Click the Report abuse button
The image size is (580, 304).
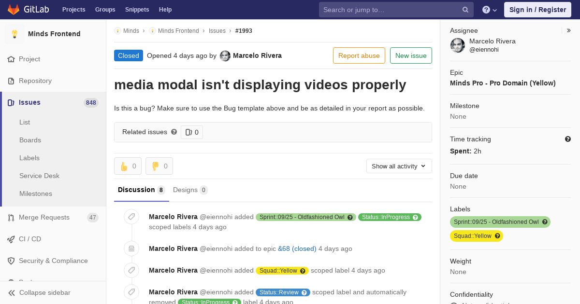coord(359,55)
